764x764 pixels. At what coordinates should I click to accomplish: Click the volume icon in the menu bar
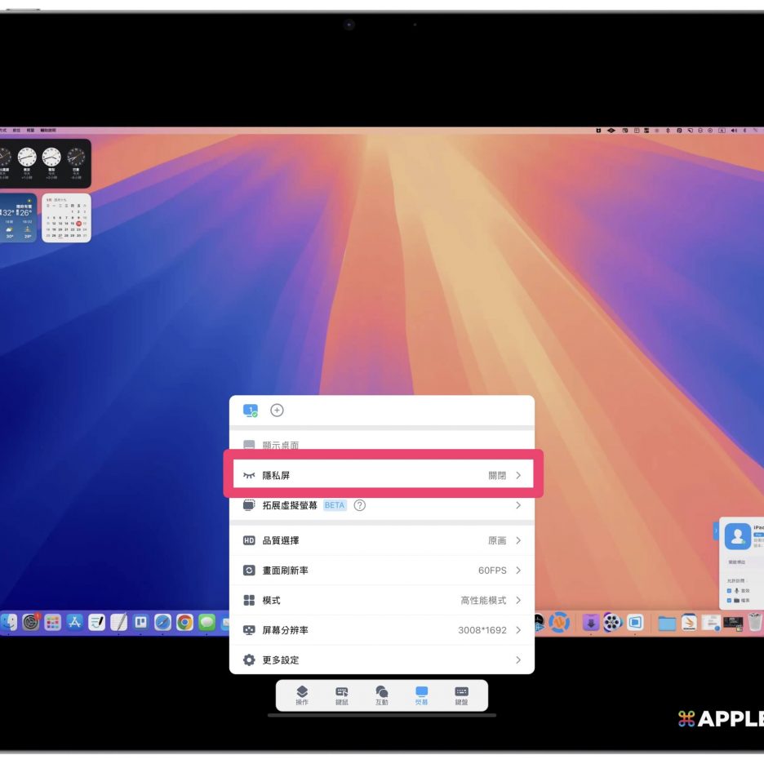(x=733, y=131)
